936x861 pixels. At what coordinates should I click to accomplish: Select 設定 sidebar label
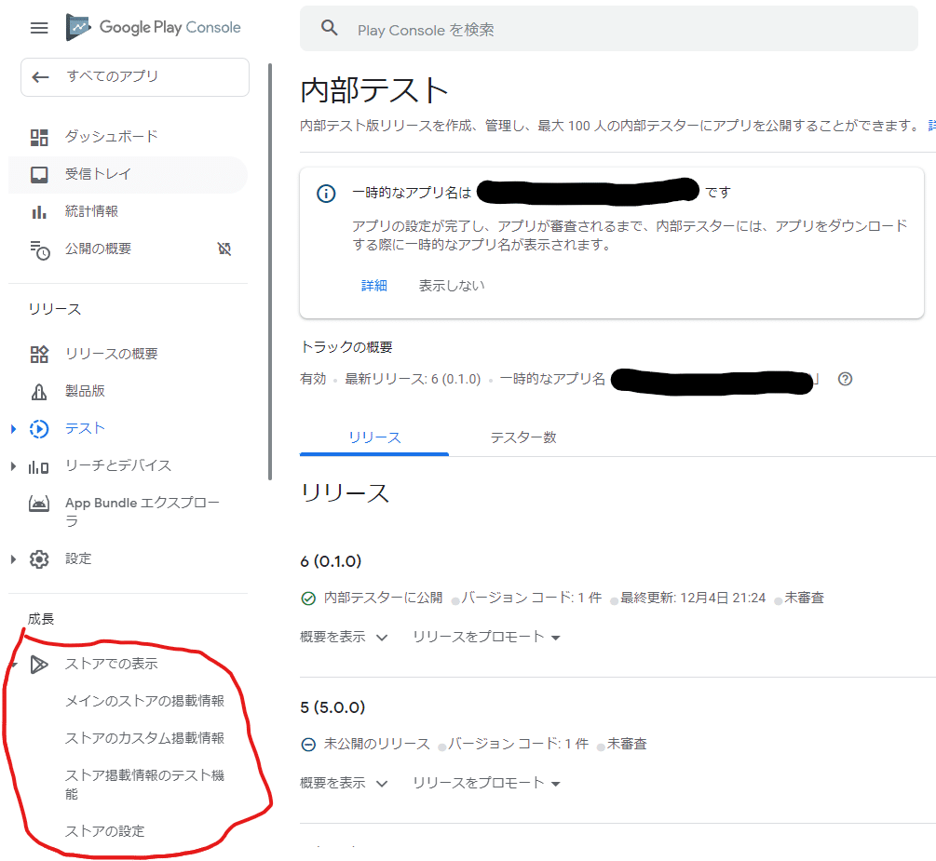[x=78, y=559]
